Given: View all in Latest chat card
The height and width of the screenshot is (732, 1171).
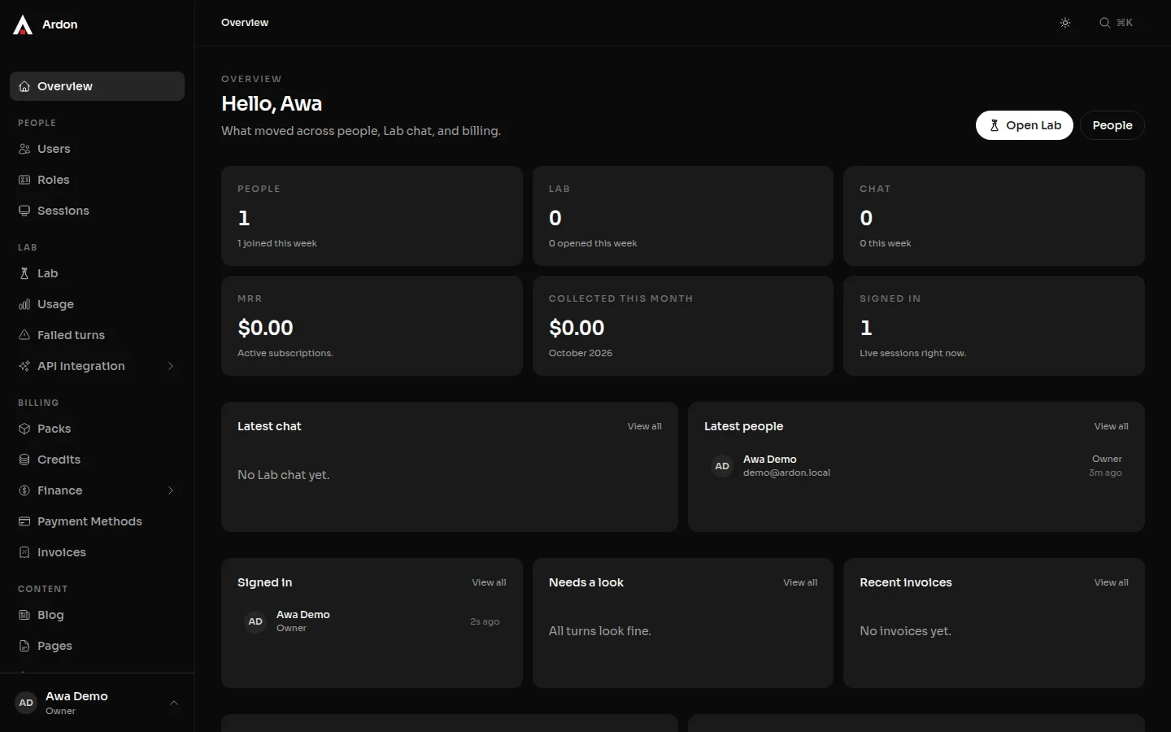Looking at the screenshot, I should tap(644, 426).
